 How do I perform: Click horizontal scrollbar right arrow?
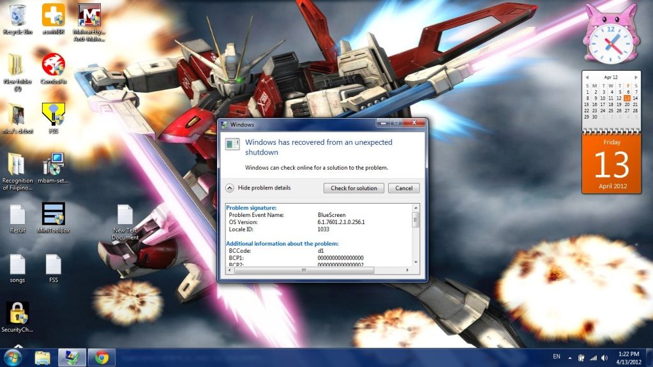tap(407, 271)
